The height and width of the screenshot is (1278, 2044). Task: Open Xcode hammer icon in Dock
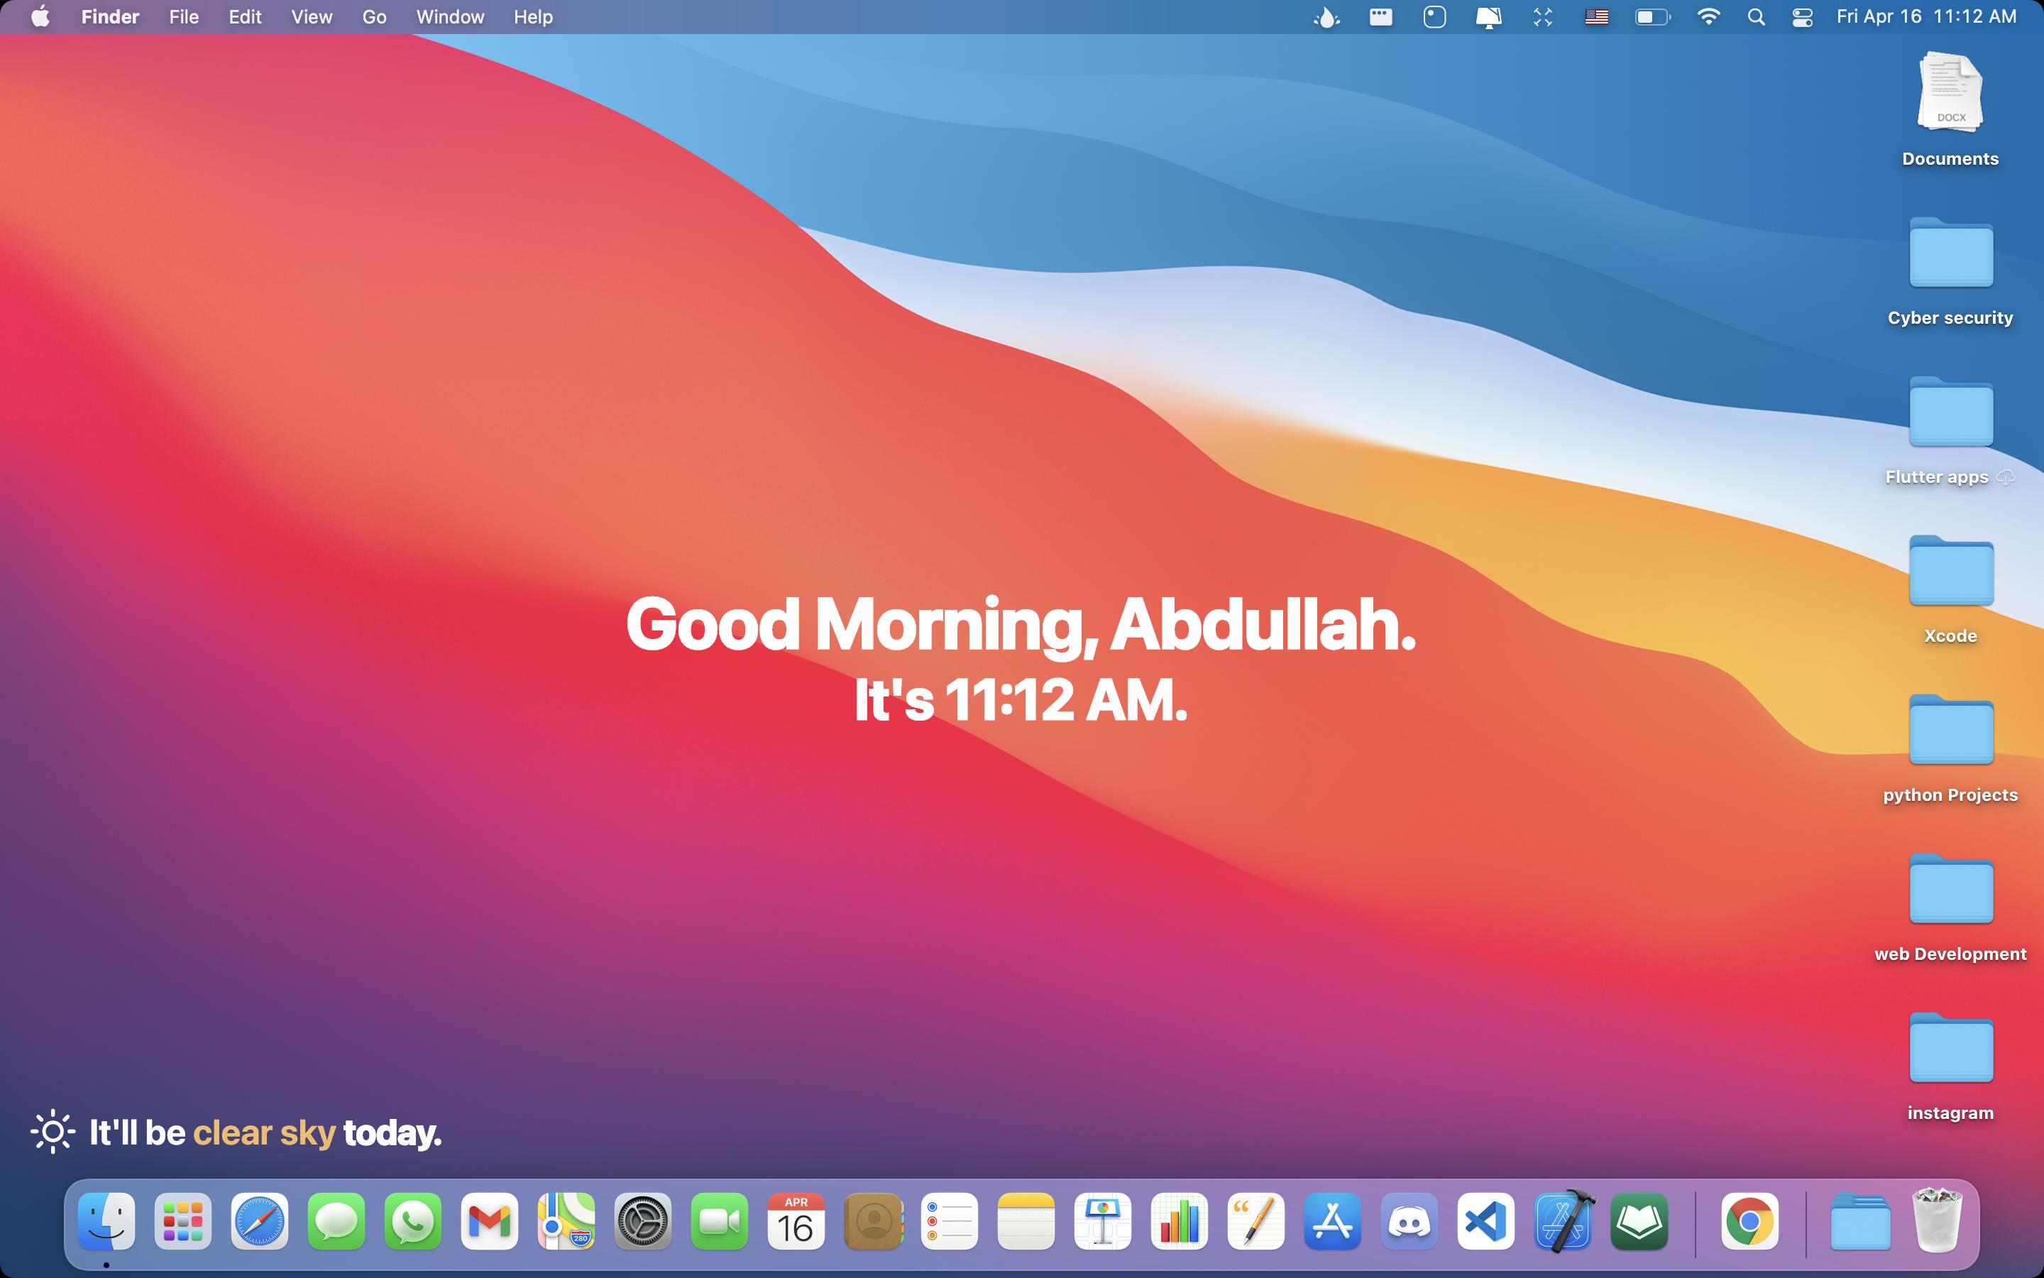point(1563,1221)
